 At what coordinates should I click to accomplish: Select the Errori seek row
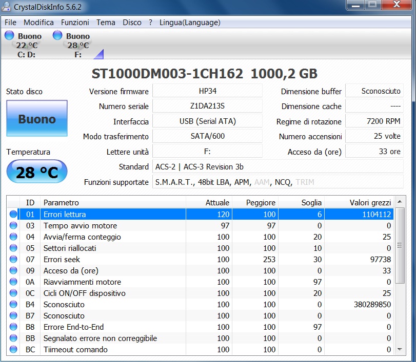[x=201, y=259]
